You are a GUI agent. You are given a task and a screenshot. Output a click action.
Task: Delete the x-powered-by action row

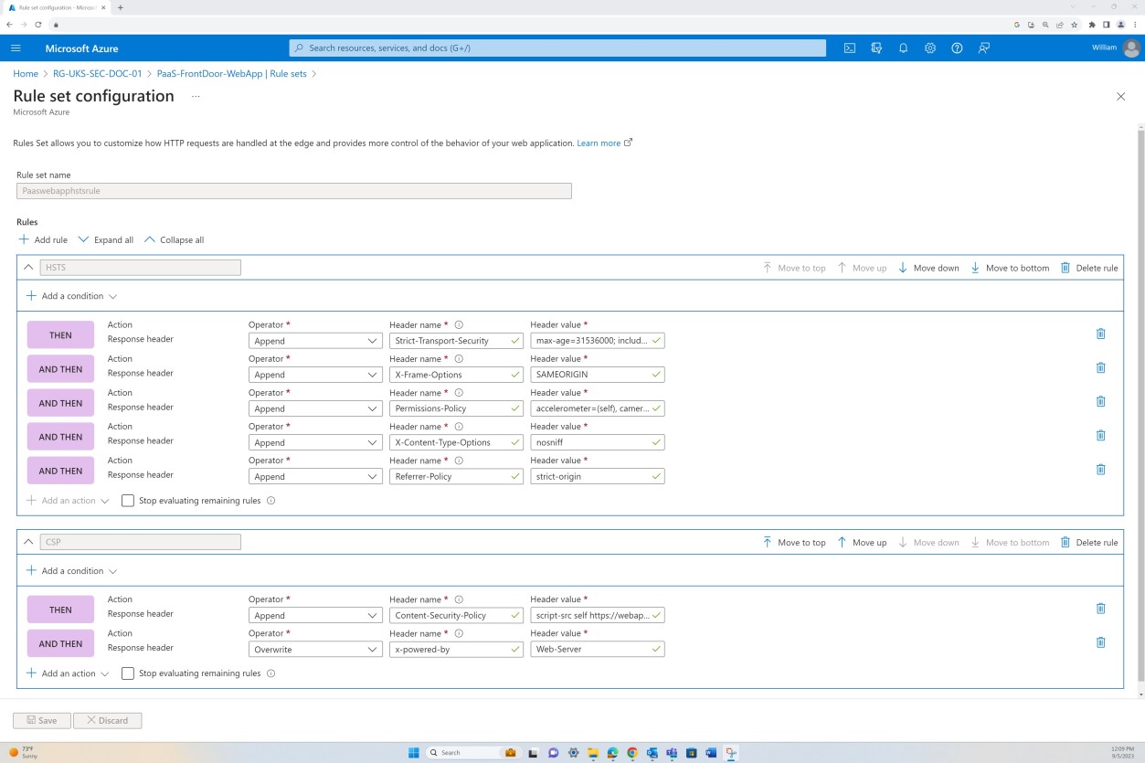(x=1100, y=642)
